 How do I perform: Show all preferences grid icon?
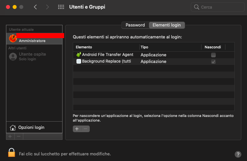pos(61,7)
